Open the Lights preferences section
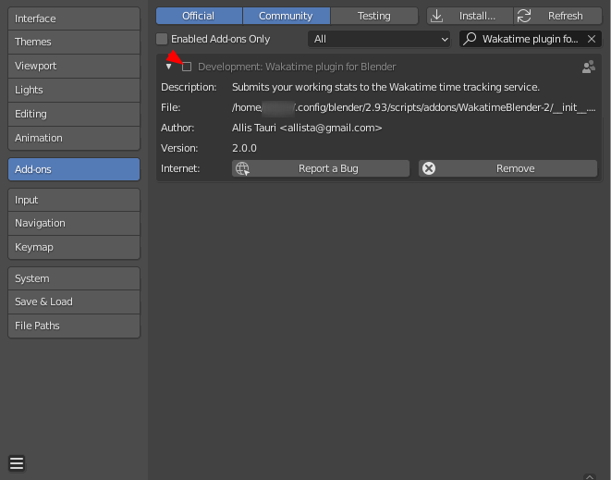Image resolution: width=611 pixels, height=480 pixels. click(x=74, y=90)
